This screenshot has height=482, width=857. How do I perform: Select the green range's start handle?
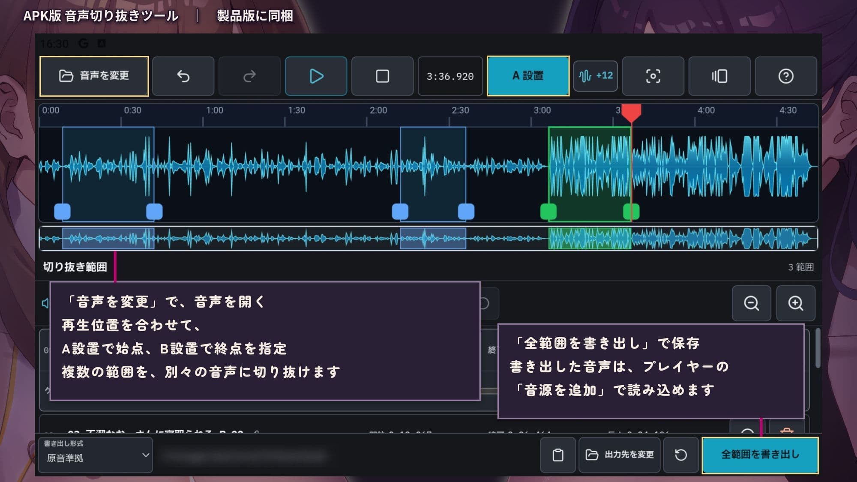548,212
